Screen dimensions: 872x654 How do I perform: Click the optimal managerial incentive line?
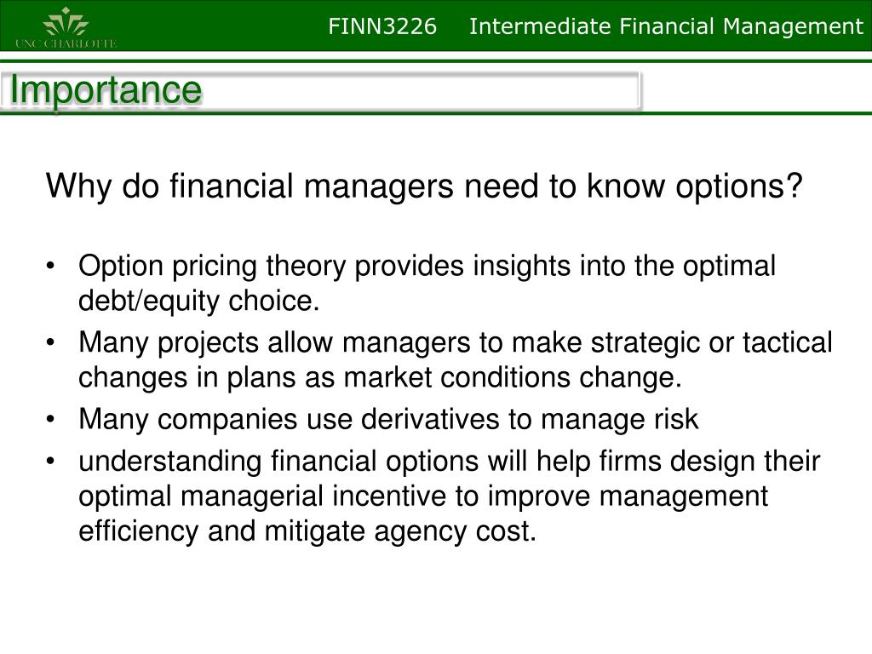(x=423, y=496)
